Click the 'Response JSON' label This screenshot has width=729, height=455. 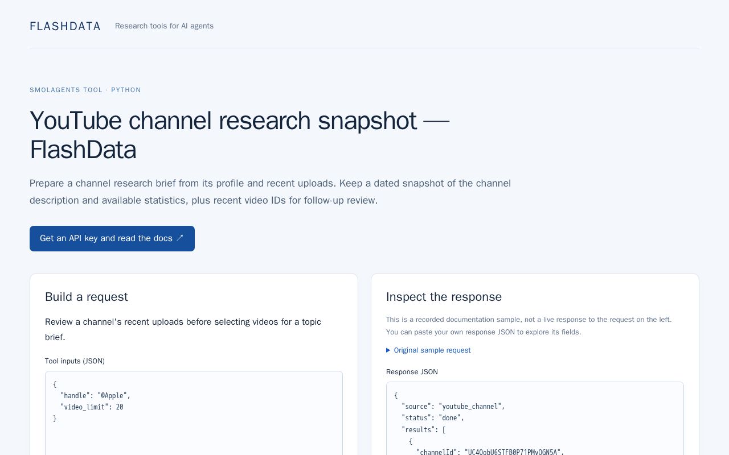point(412,372)
